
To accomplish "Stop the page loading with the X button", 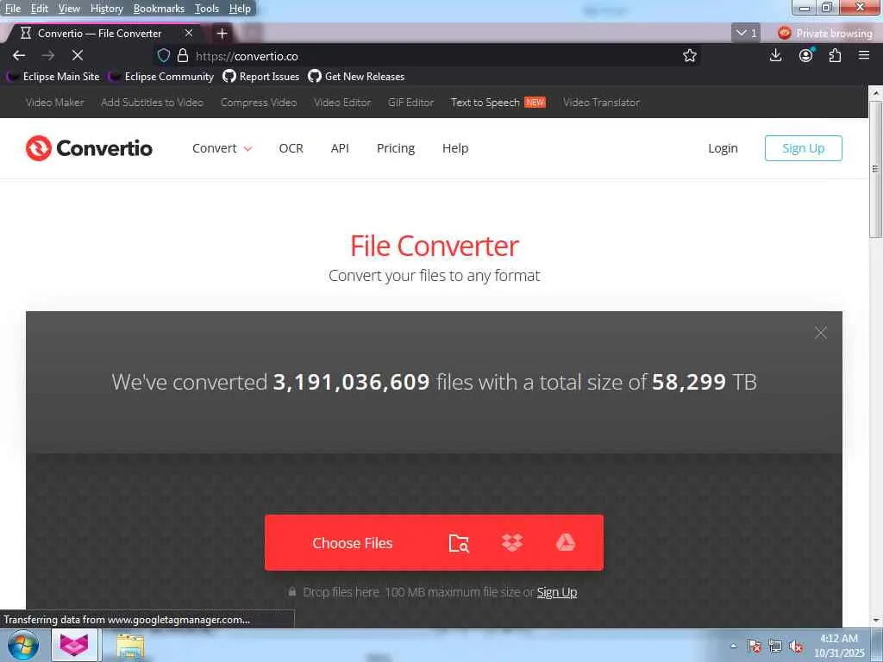I will (78, 55).
